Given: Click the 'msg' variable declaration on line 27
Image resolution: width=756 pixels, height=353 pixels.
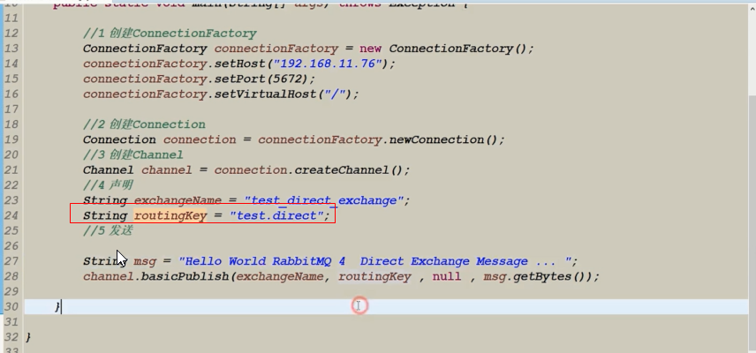Looking at the screenshot, I should click(x=145, y=261).
